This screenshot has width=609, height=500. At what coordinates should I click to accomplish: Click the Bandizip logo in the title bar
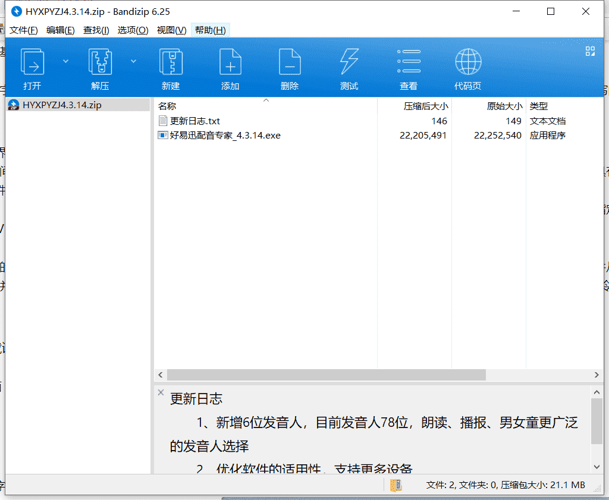coord(16,11)
